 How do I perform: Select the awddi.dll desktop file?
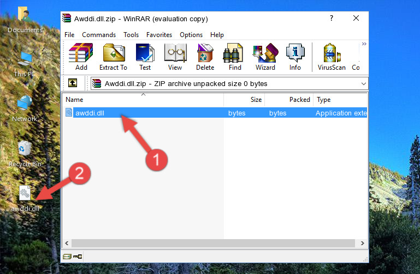pyautogui.click(x=25, y=199)
